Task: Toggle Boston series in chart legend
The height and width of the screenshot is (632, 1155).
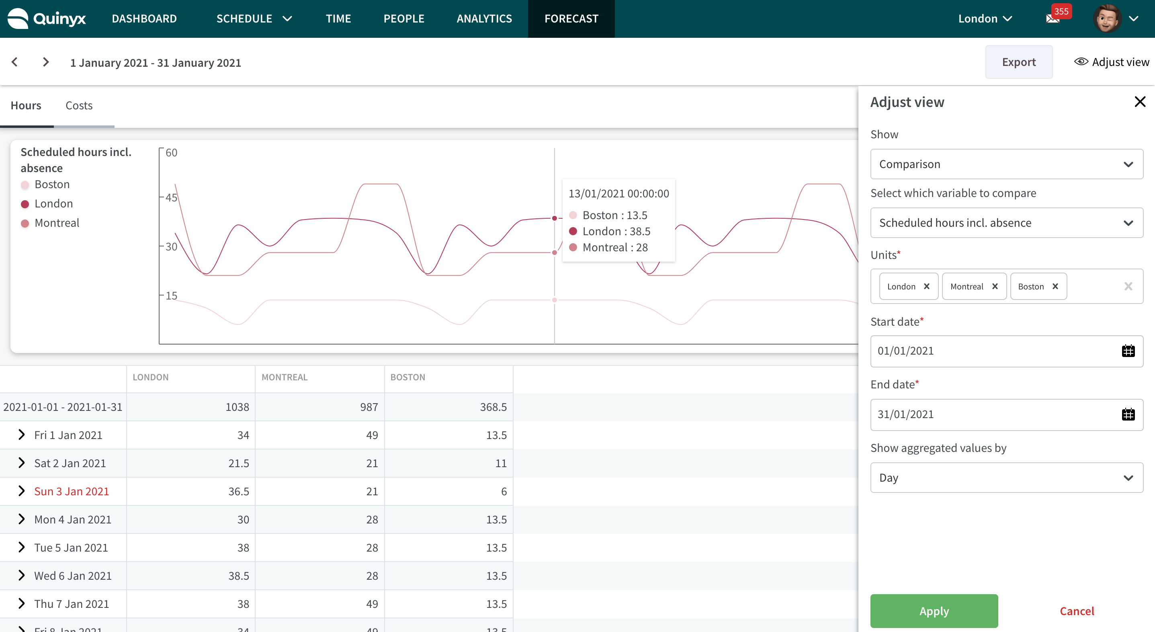Action: pyautogui.click(x=45, y=185)
